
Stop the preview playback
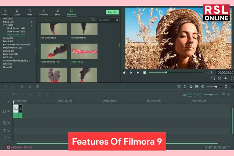144,73
